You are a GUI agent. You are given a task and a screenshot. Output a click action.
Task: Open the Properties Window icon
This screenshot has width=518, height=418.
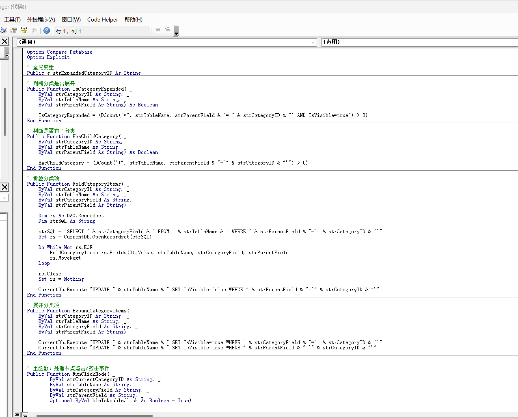tap(14, 30)
